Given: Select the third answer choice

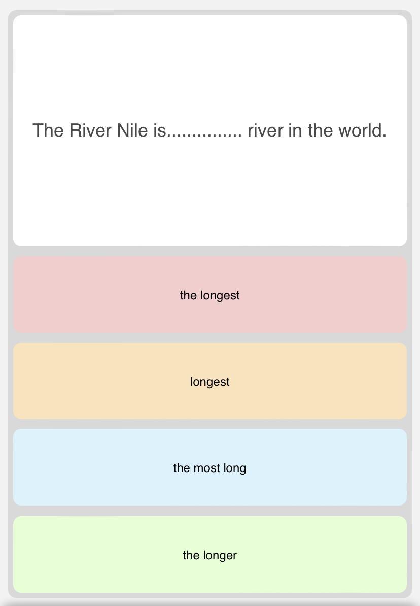Looking at the screenshot, I should 209,468.
